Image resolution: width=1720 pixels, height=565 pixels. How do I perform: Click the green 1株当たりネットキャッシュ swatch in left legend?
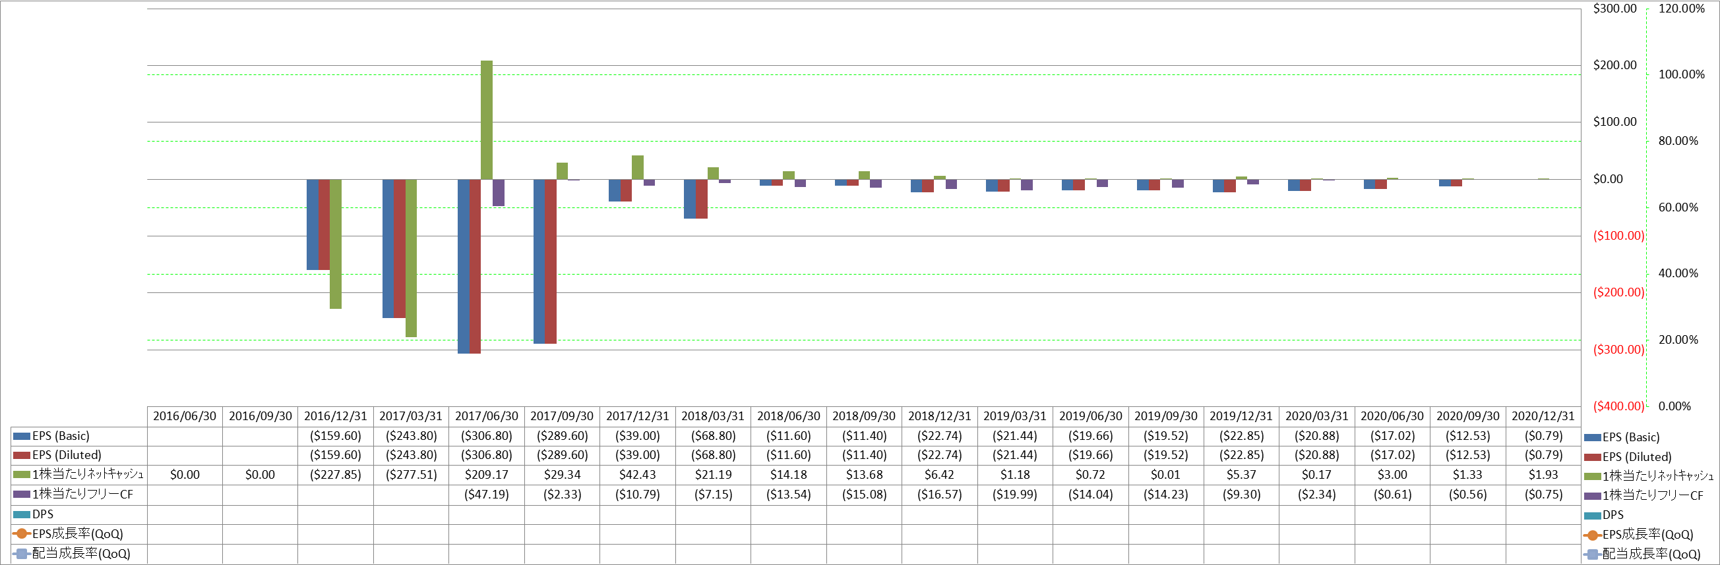tap(22, 475)
